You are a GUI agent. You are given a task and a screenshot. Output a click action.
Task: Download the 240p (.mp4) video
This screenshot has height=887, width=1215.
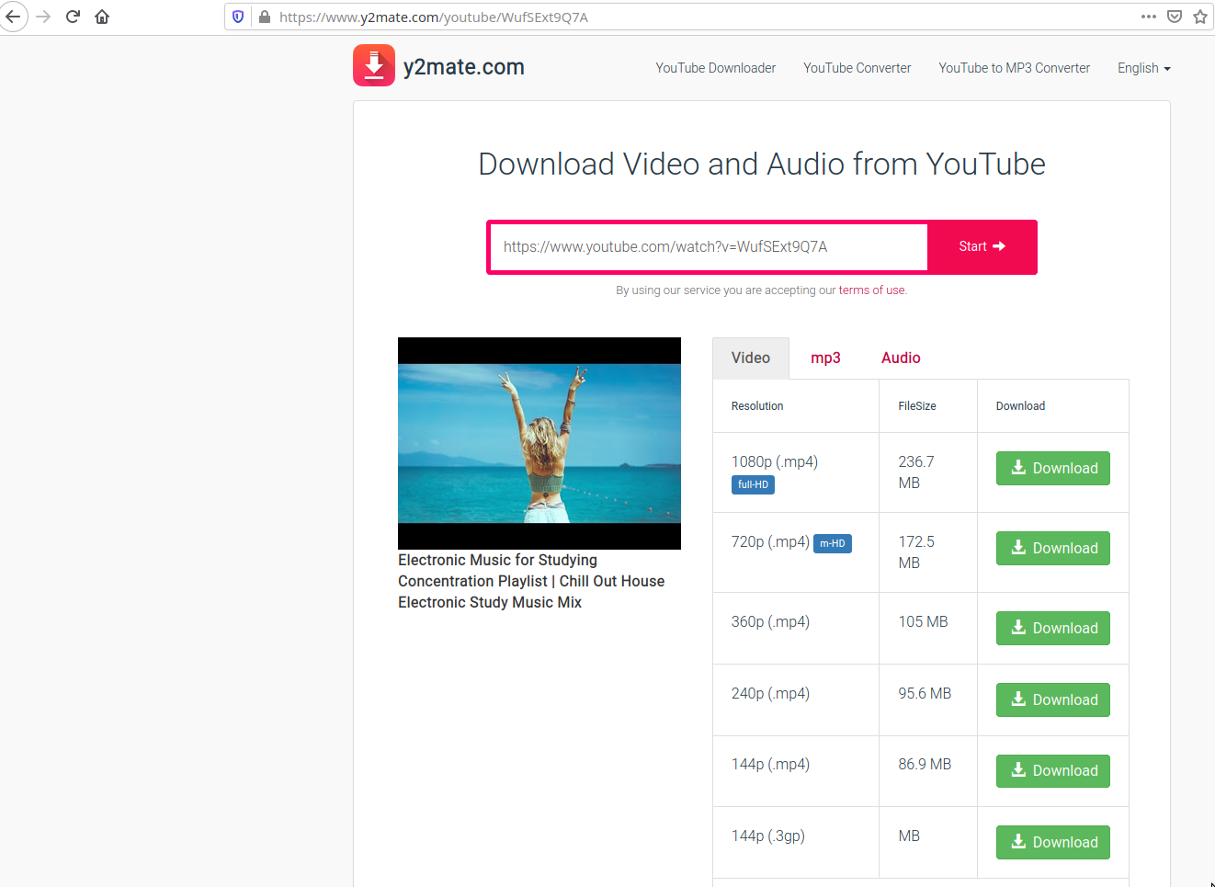[x=1053, y=700]
